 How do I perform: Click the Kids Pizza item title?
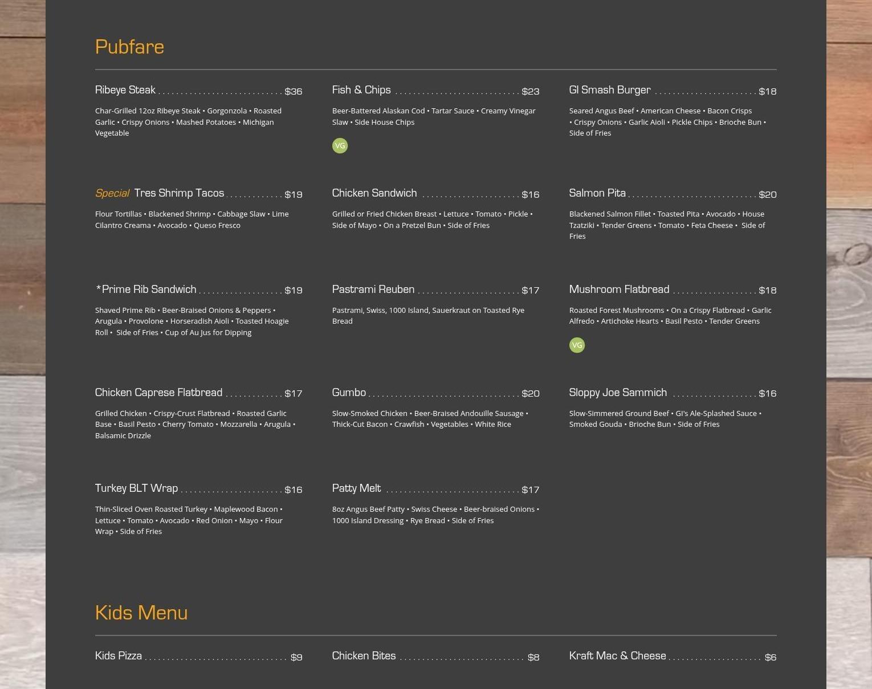[119, 656]
